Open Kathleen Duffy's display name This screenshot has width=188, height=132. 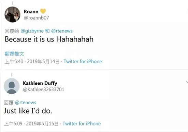pos(40,83)
